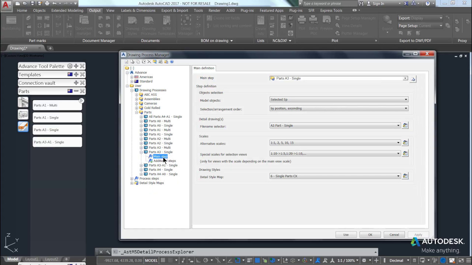The height and width of the screenshot is (265, 472).
Task: Click the edit icon beside Detail Style Map
Action: [405, 176]
